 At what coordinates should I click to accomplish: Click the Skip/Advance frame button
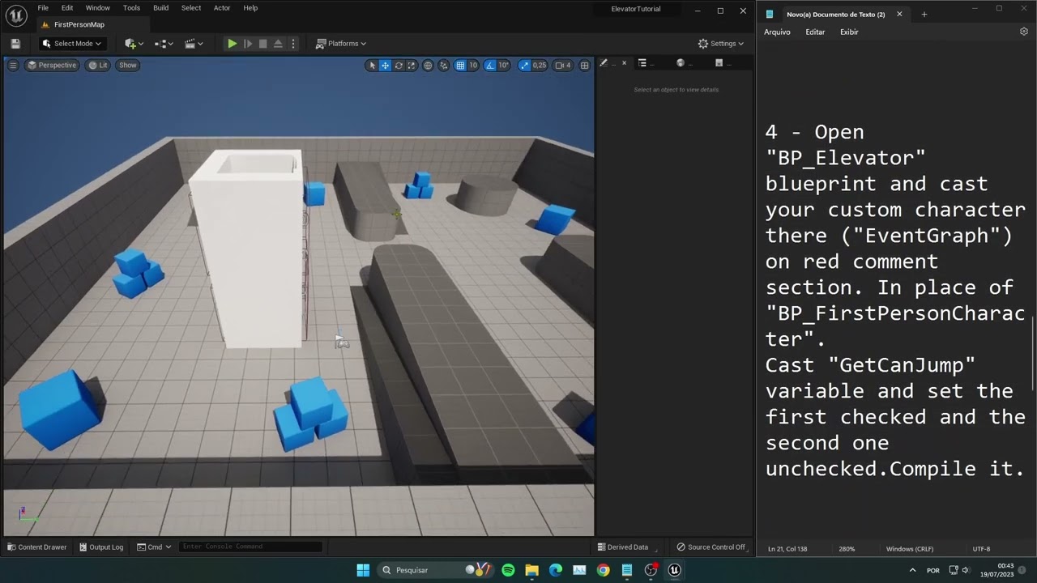(248, 44)
